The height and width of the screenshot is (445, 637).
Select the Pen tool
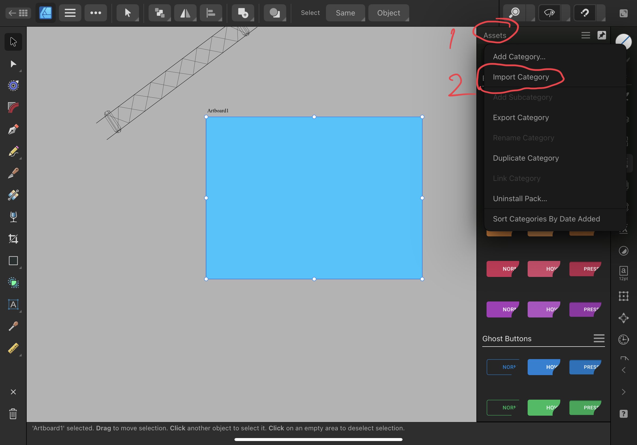(13, 129)
